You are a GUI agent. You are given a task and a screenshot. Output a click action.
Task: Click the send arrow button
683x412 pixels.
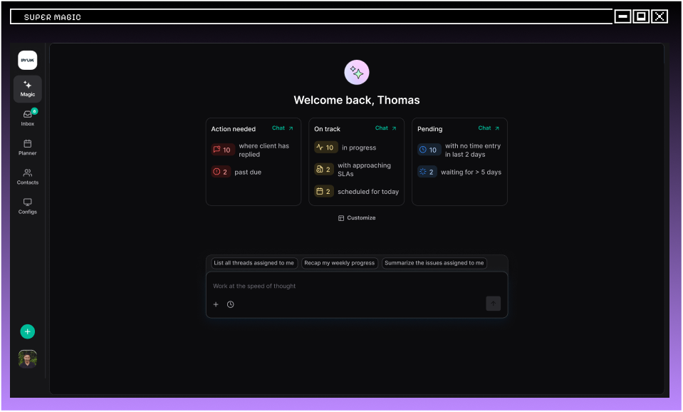click(493, 304)
